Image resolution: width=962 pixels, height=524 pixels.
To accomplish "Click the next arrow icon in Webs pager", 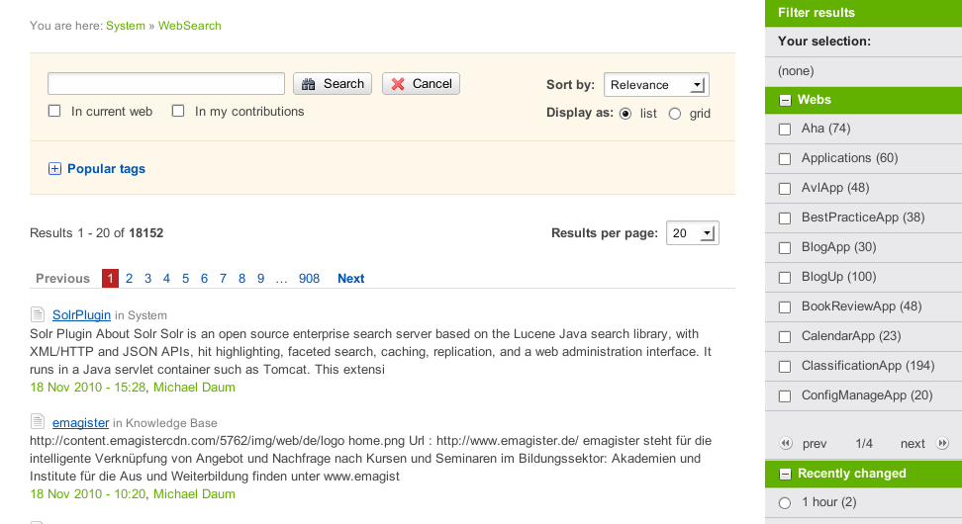I will (x=942, y=444).
